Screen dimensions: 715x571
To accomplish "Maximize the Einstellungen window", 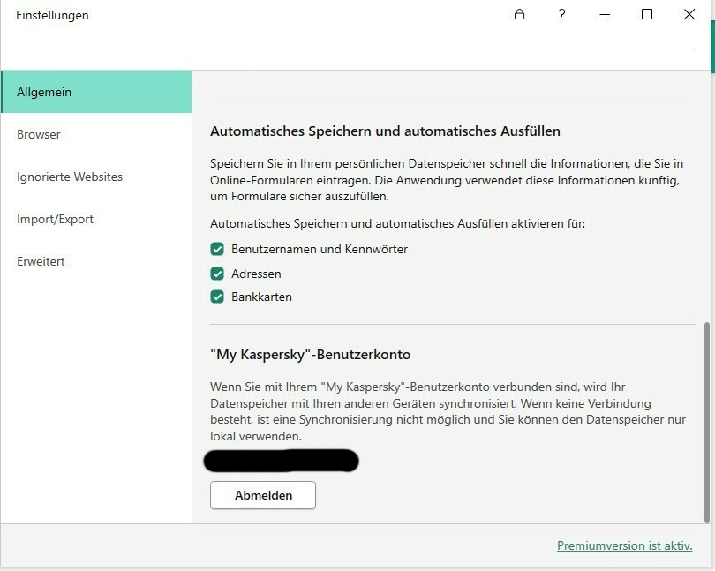I will (x=647, y=15).
